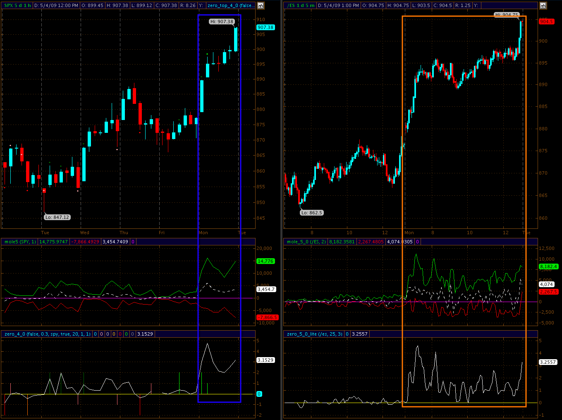The width and height of the screenshot is (562, 420).
Task: Click the chart settings icon on SPX chart
Action: click(x=261, y=5)
